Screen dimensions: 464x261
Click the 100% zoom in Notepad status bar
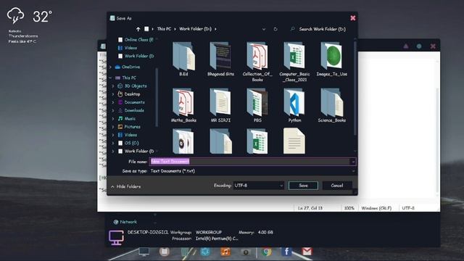click(349, 208)
